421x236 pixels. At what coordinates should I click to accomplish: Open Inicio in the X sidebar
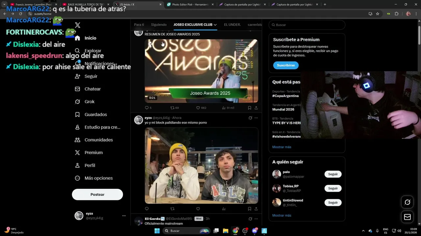[x=86, y=38]
